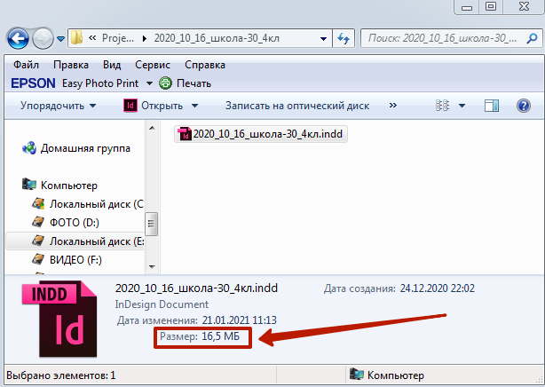Image resolution: width=545 pixels, height=387 pixels.
Task: Expand the views options dropdown arrow
Action: 462,106
